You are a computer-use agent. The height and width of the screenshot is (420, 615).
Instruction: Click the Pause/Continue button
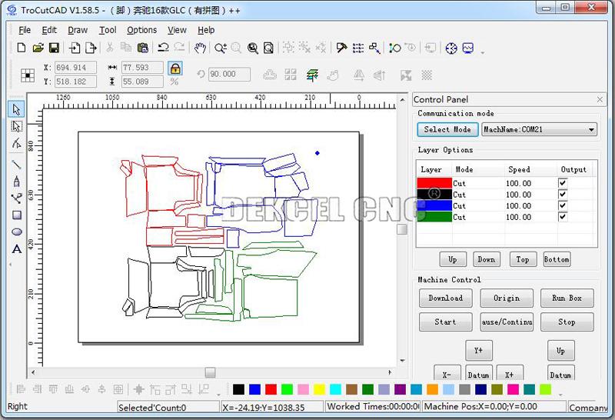tap(507, 322)
